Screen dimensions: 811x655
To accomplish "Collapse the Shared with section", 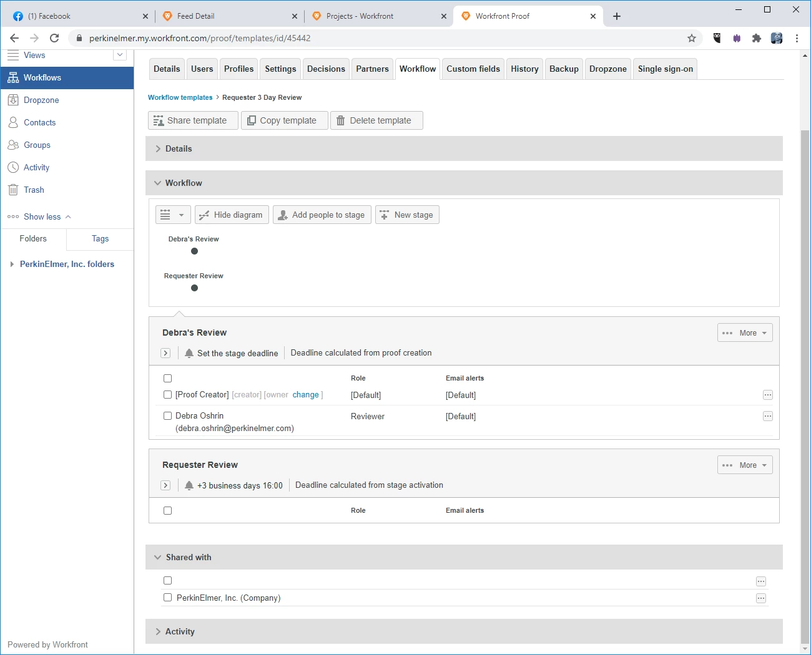I will coord(464,557).
